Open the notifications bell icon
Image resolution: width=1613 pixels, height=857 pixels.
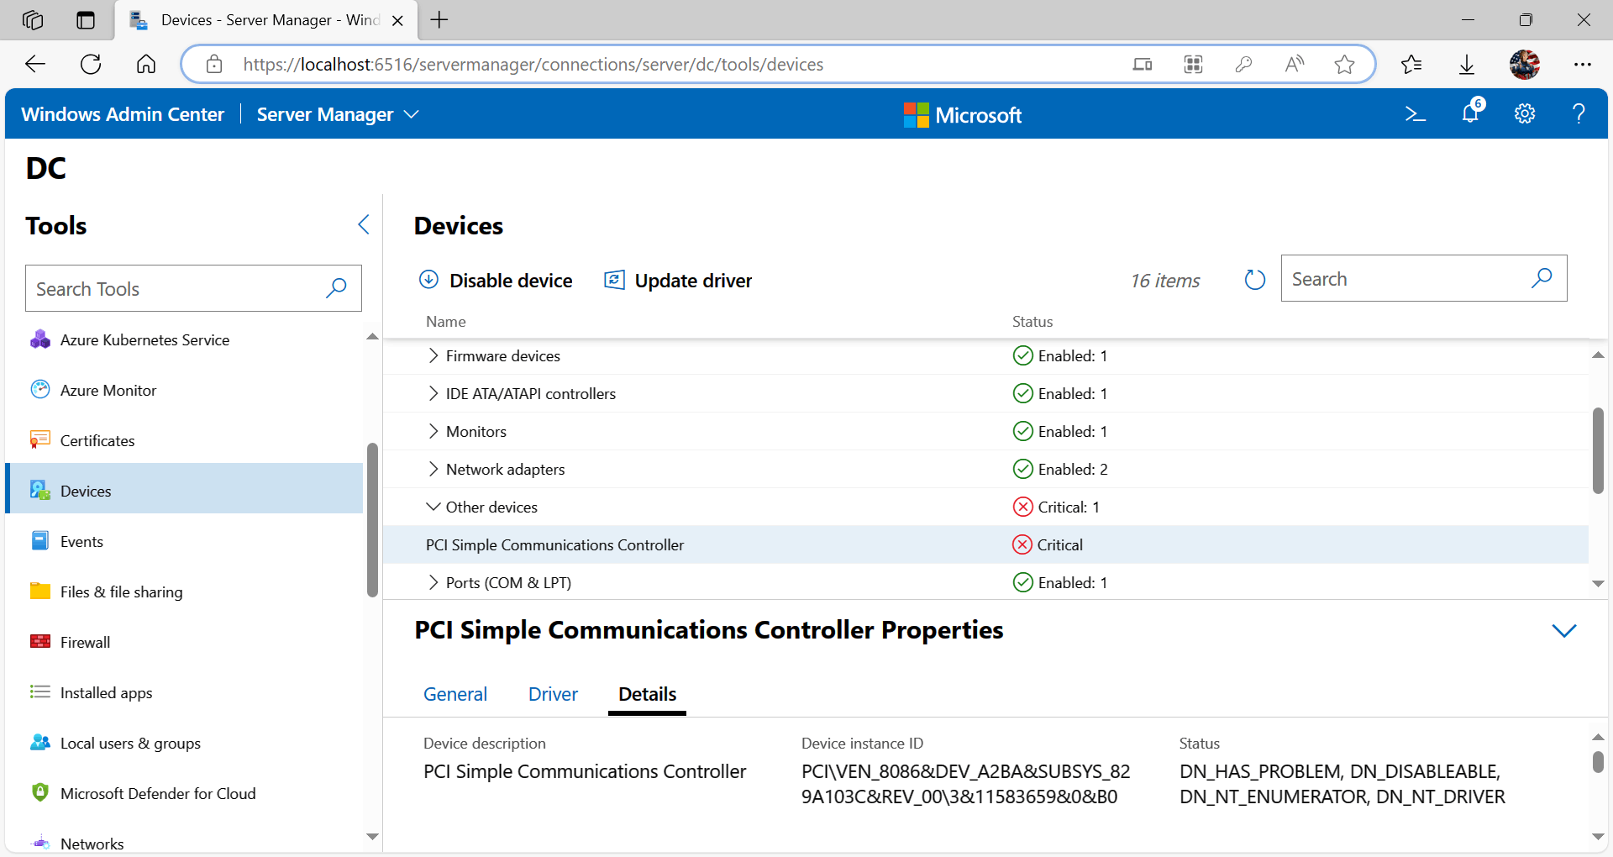pos(1470,113)
